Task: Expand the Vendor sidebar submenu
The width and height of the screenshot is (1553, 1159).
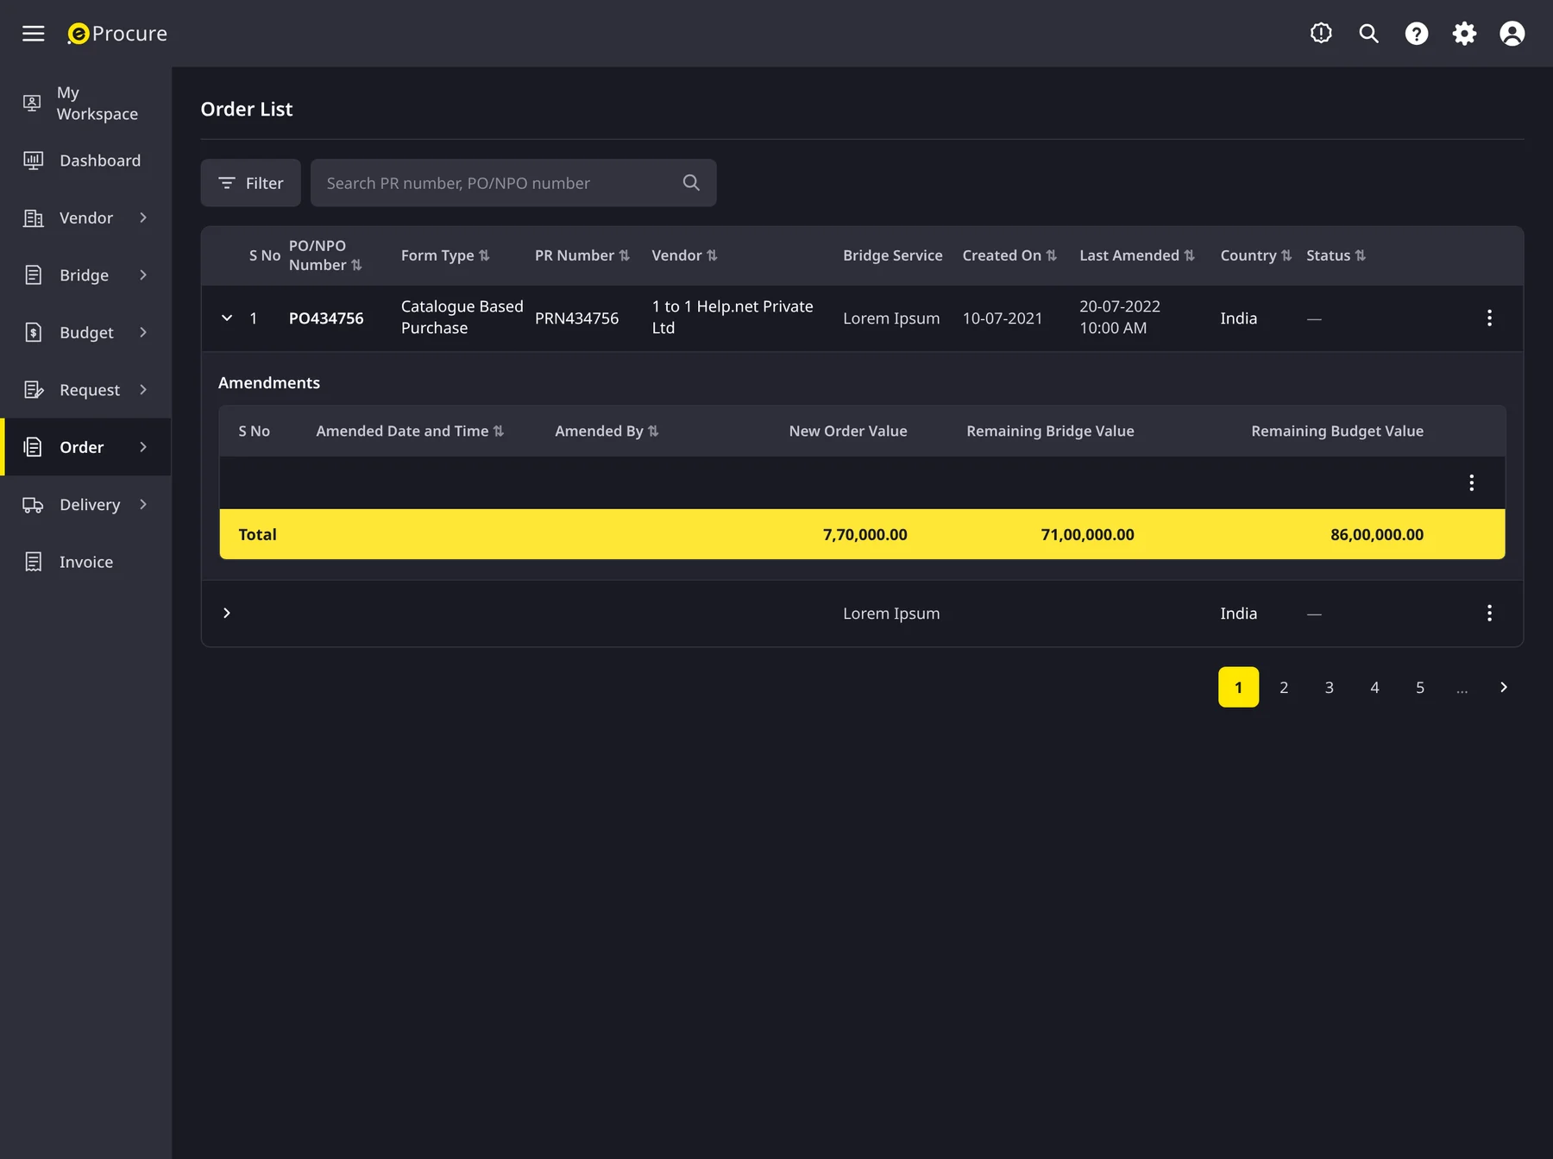Action: pos(143,217)
